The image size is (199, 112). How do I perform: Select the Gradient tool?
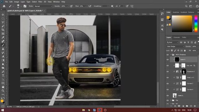pos(3,60)
